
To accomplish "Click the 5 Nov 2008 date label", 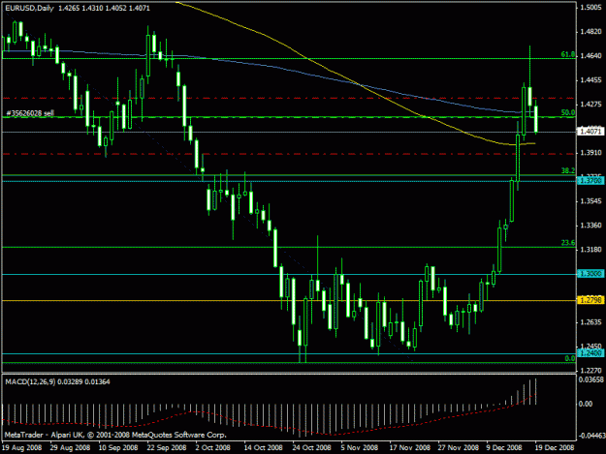I will click(360, 447).
